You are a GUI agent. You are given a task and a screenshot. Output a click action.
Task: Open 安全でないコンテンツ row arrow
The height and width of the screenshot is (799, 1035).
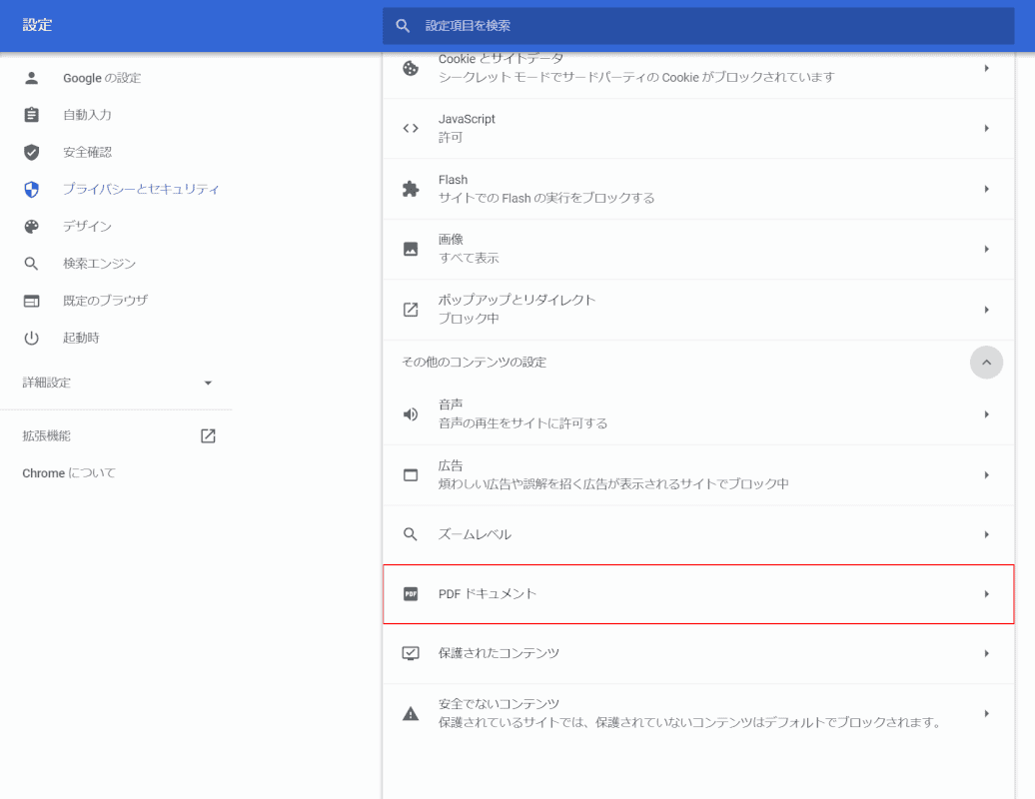click(x=987, y=713)
